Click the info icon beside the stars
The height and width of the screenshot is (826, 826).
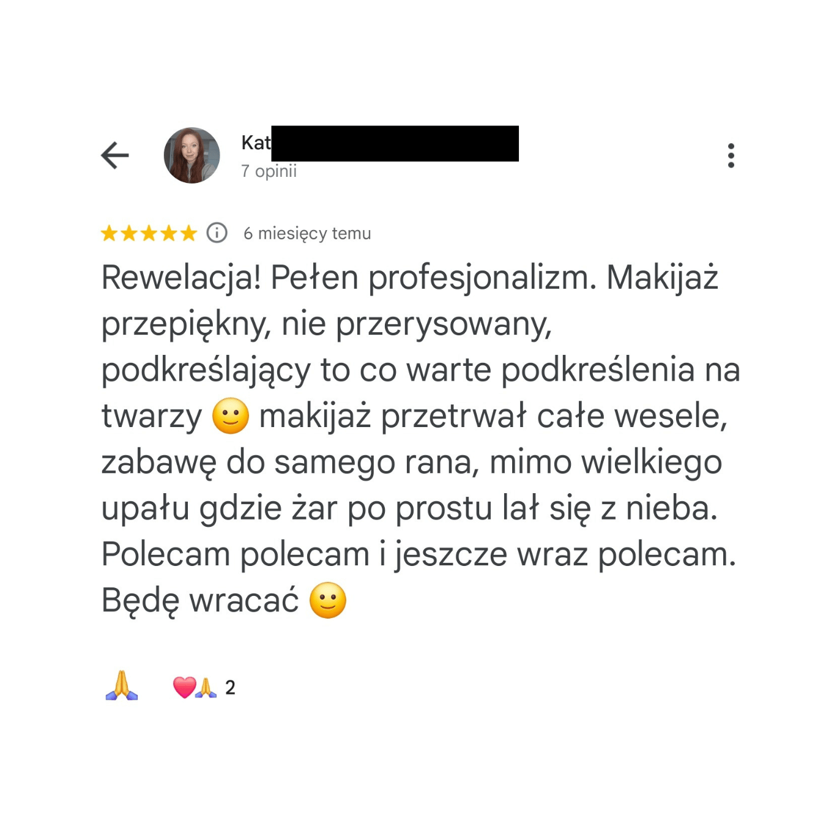point(217,233)
